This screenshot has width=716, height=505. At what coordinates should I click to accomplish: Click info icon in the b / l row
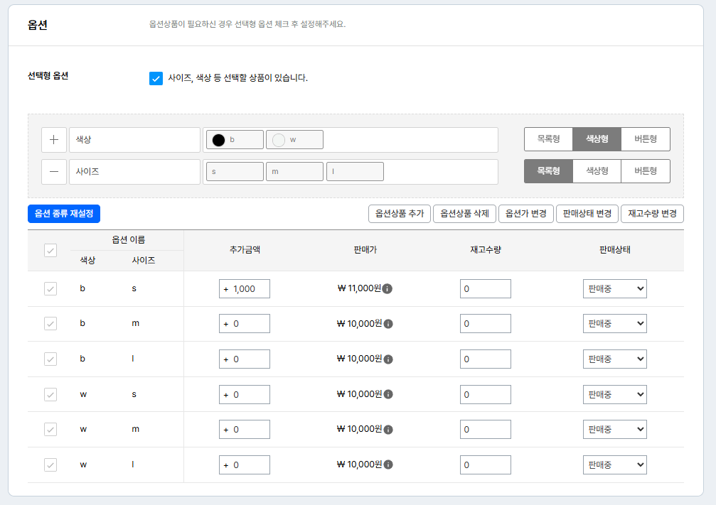(388, 359)
